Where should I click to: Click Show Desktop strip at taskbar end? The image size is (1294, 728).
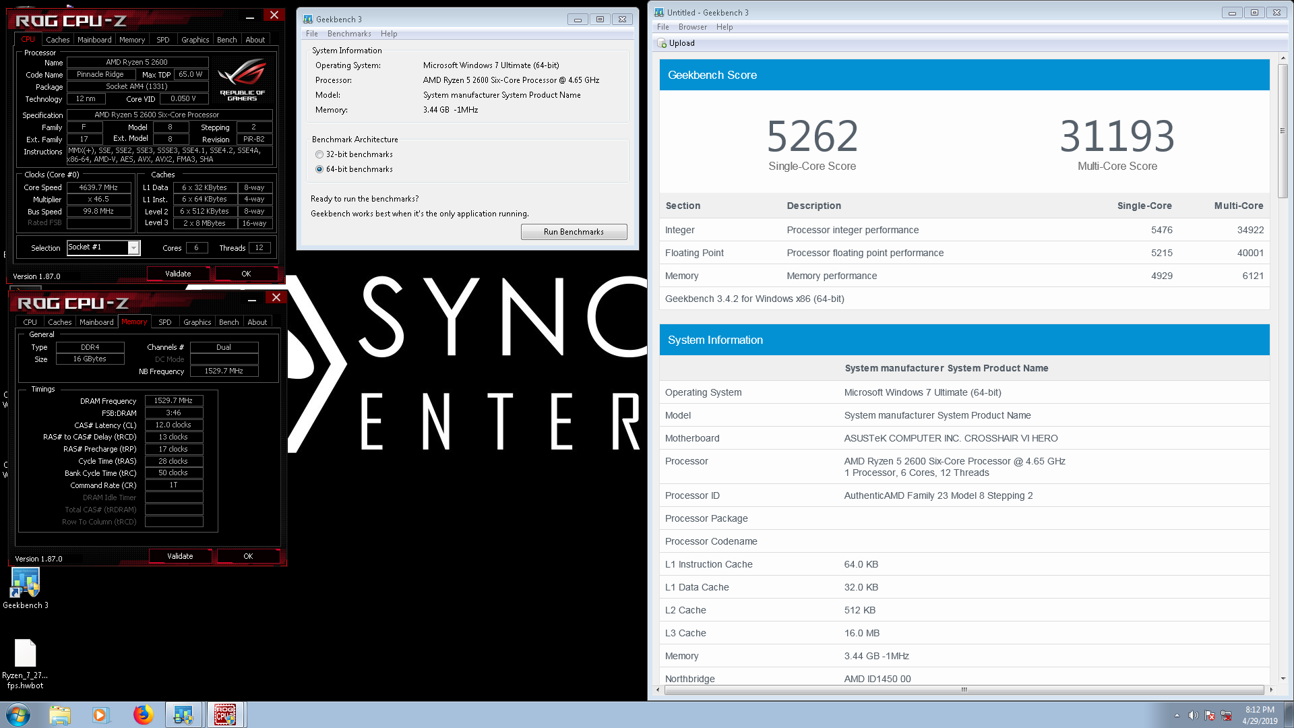point(1289,715)
